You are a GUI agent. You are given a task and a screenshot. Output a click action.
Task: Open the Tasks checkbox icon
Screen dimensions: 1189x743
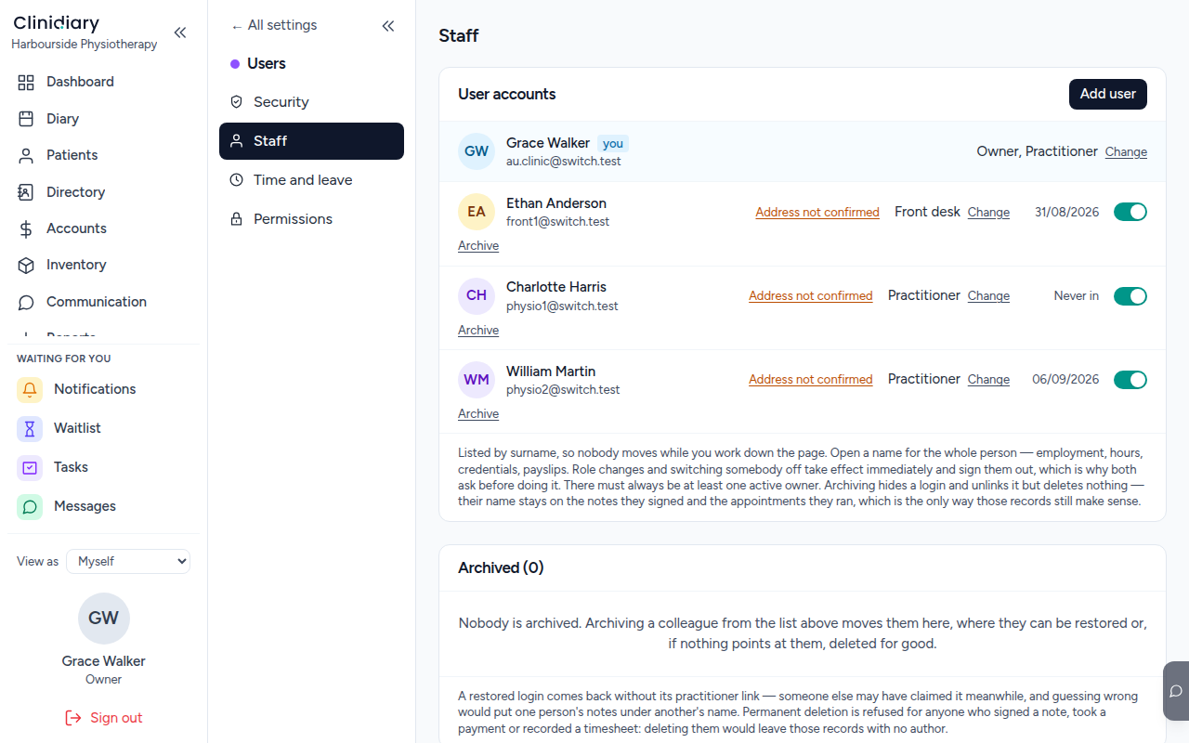click(30, 467)
